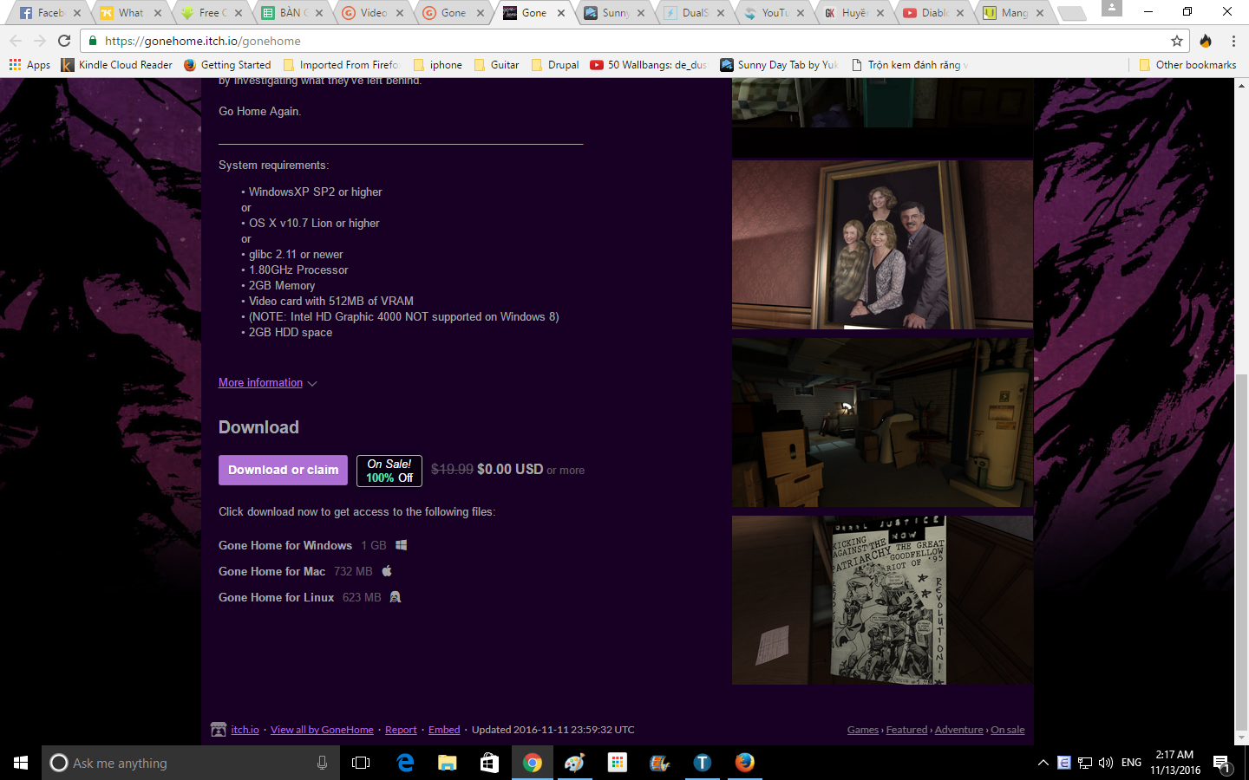The width and height of the screenshot is (1249, 780).
Task: Click the Download or claim button
Action: (283, 470)
